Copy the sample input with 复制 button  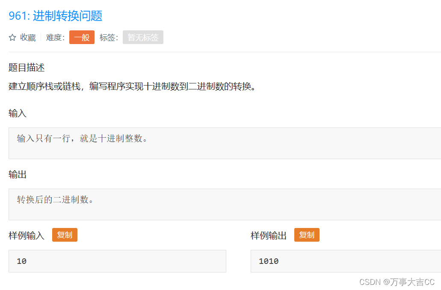click(x=65, y=235)
